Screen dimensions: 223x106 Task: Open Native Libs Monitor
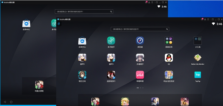198,58
